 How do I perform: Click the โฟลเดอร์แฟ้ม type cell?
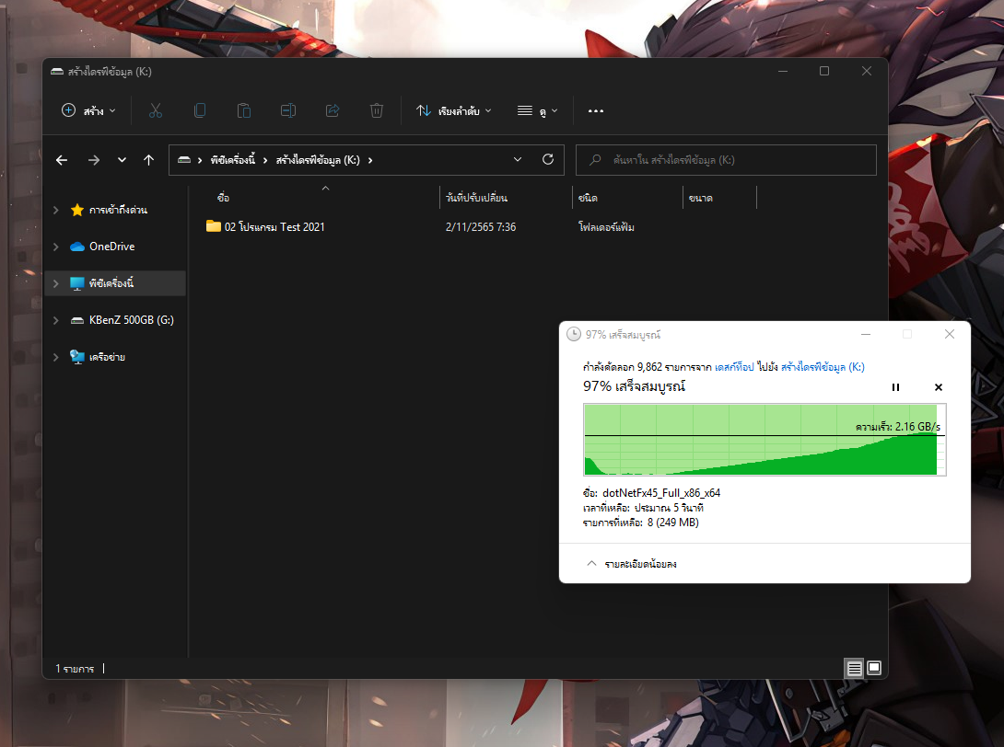click(x=606, y=226)
